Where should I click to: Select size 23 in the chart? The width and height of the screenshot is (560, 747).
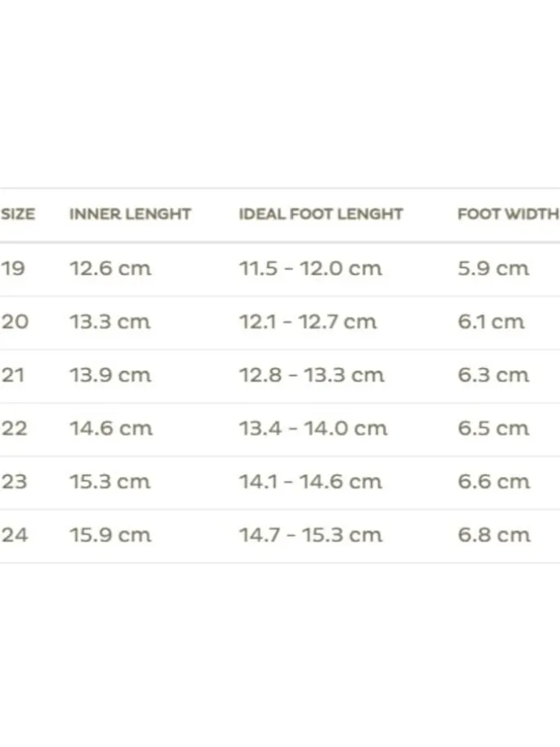click(15, 481)
